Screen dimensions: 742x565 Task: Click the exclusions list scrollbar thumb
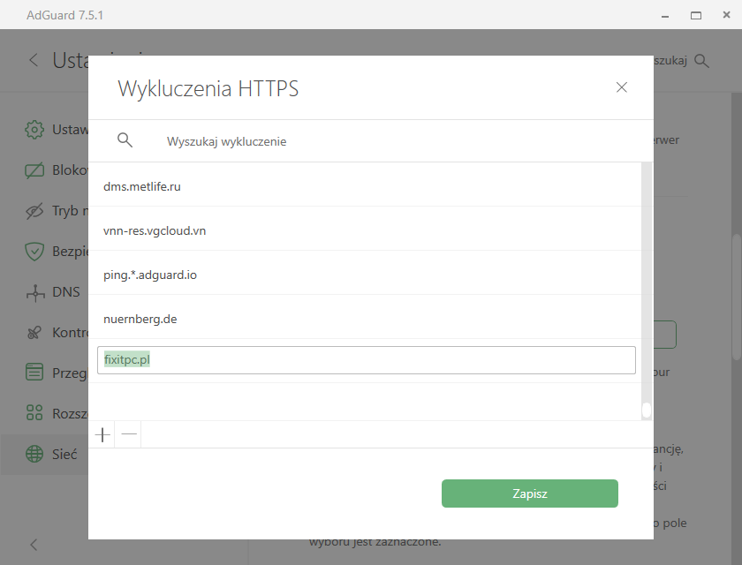tap(647, 411)
